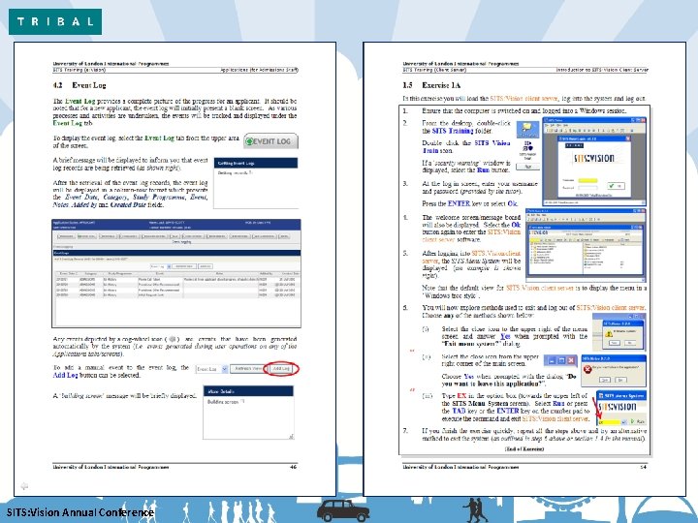Click the small speaker icon on left page
The height and width of the screenshot is (523, 698).
[24, 486]
